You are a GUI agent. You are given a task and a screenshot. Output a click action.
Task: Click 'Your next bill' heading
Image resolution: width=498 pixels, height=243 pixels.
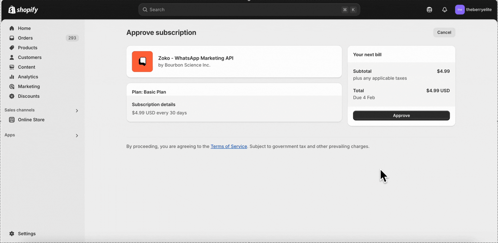click(x=367, y=55)
